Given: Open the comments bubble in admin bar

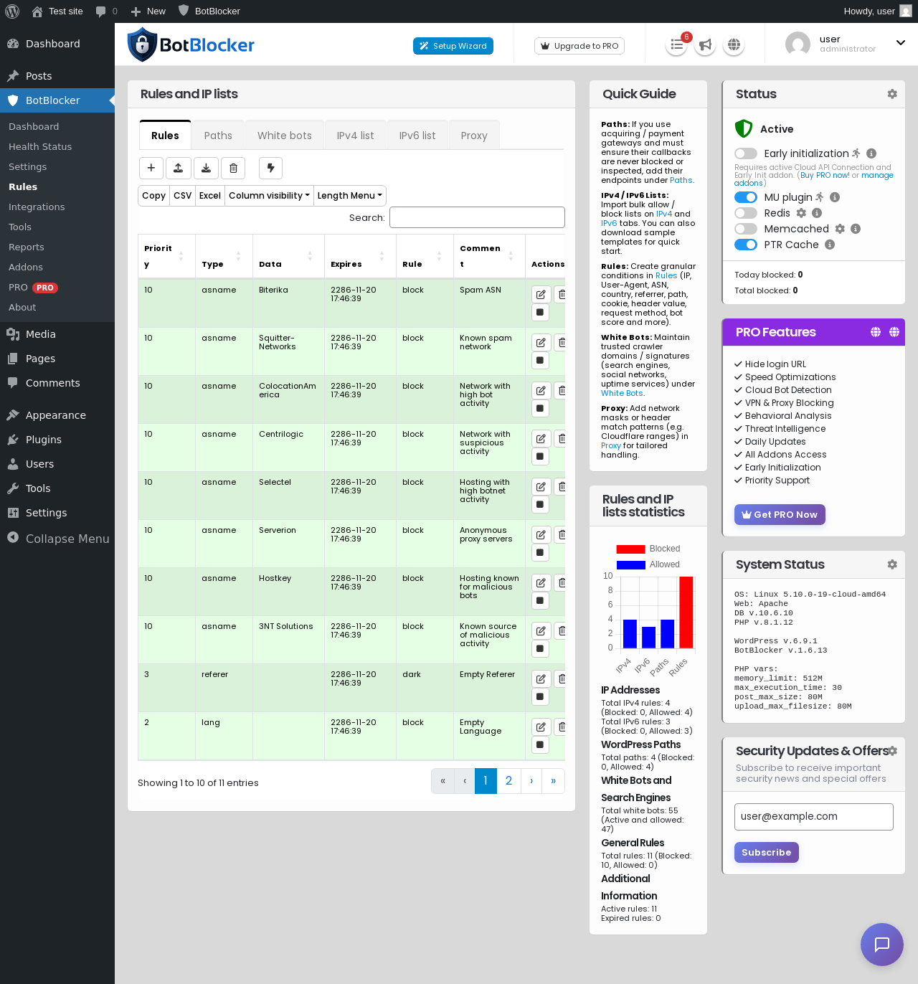Looking at the screenshot, I should point(106,11).
